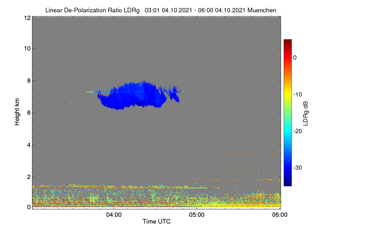Click the LDRg dB colorbar title
369x246 pixels.
pyautogui.click(x=306, y=113)
